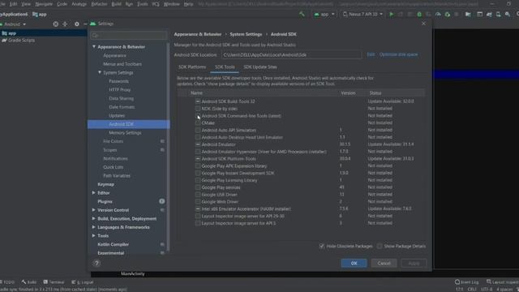Open the TODO tool window
Screen dimensions: 519x292
coord(7,282)
